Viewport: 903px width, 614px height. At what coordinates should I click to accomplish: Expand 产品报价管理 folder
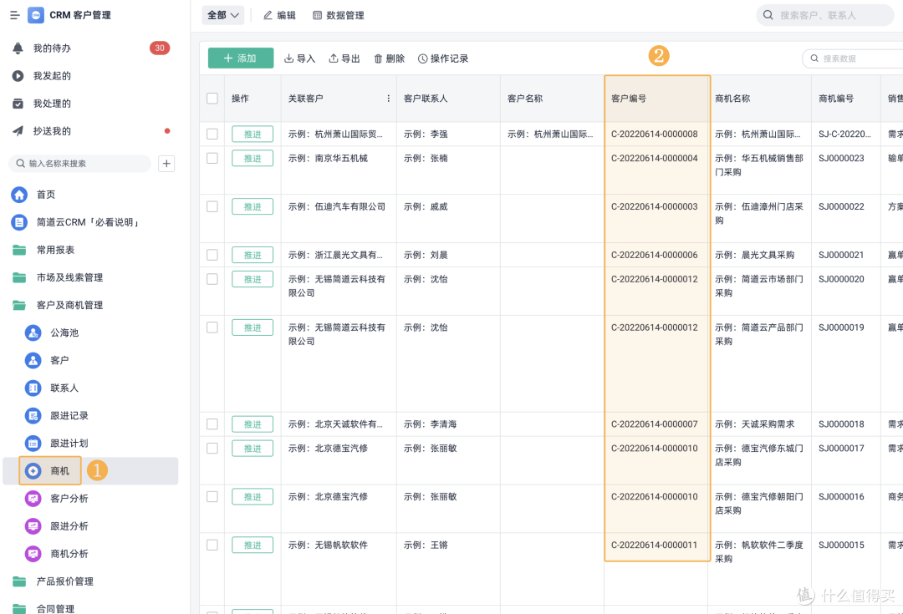coord(19,581)
